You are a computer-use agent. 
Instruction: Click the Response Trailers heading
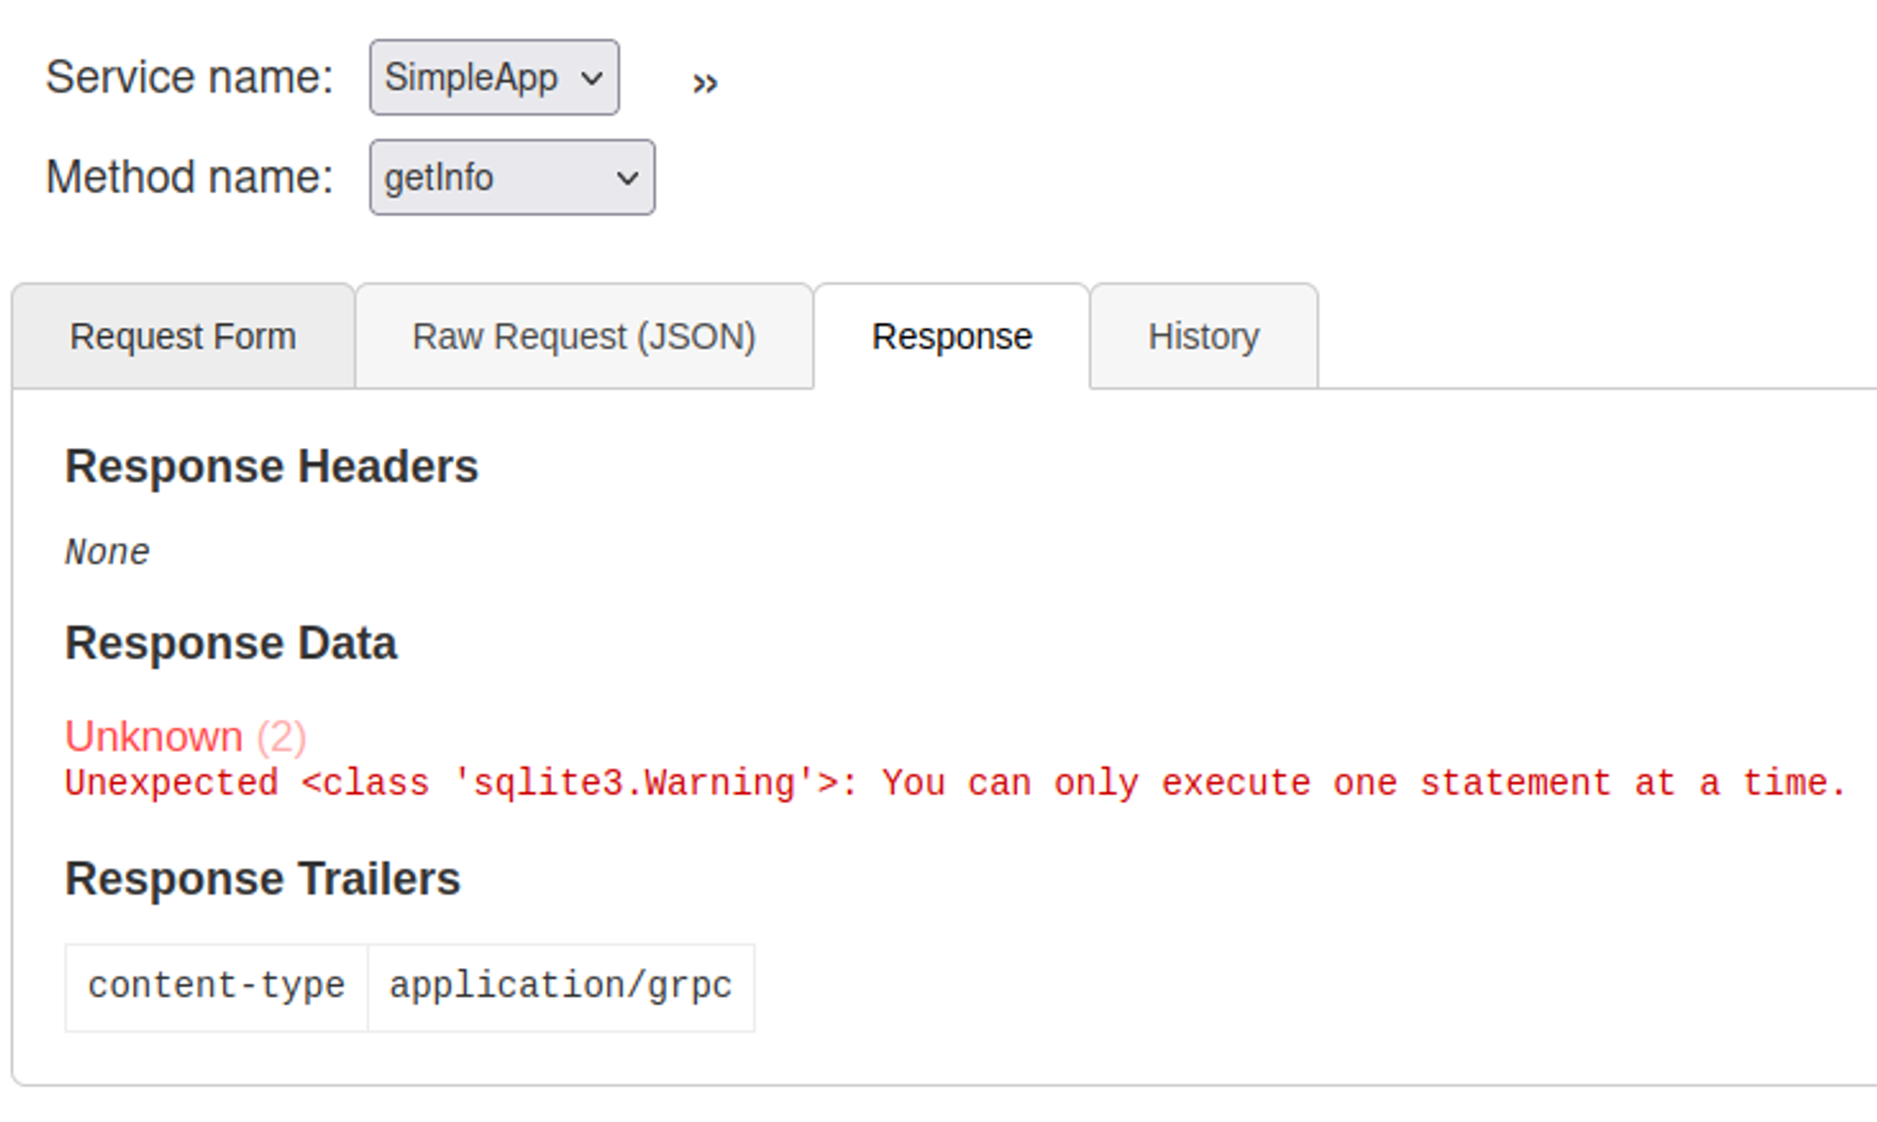pos(263,879)
